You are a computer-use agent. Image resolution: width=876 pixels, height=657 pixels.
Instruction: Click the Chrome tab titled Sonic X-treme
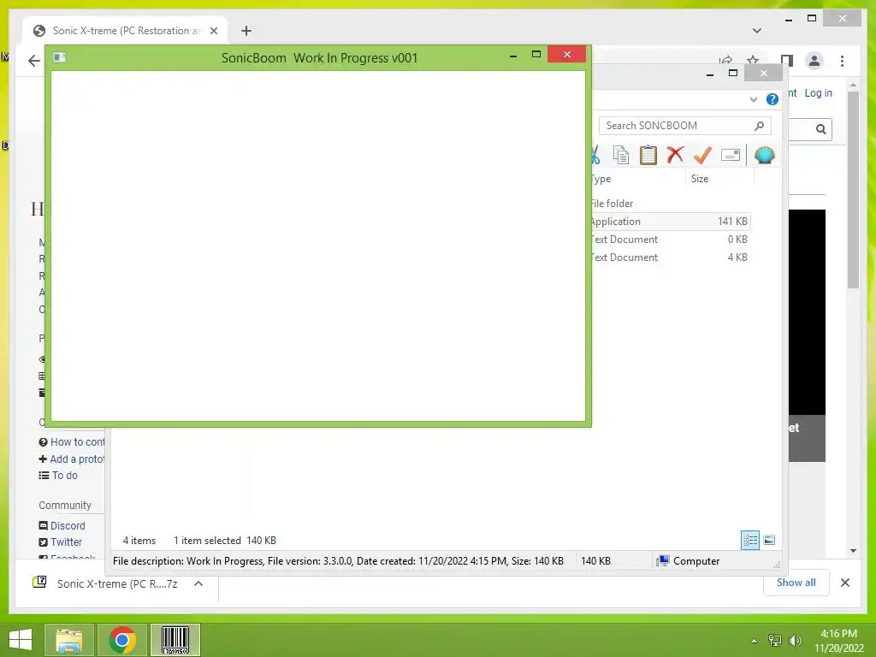[x=125, y=31]
